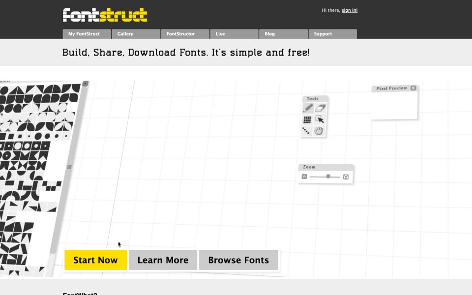Select the Pencil tool in Tools panel
472x295 pixels.
pos(308,108)
